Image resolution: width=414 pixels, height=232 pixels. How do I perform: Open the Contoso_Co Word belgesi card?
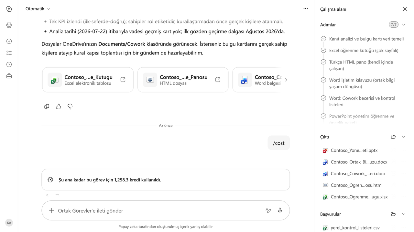click(x=257, y=80)
